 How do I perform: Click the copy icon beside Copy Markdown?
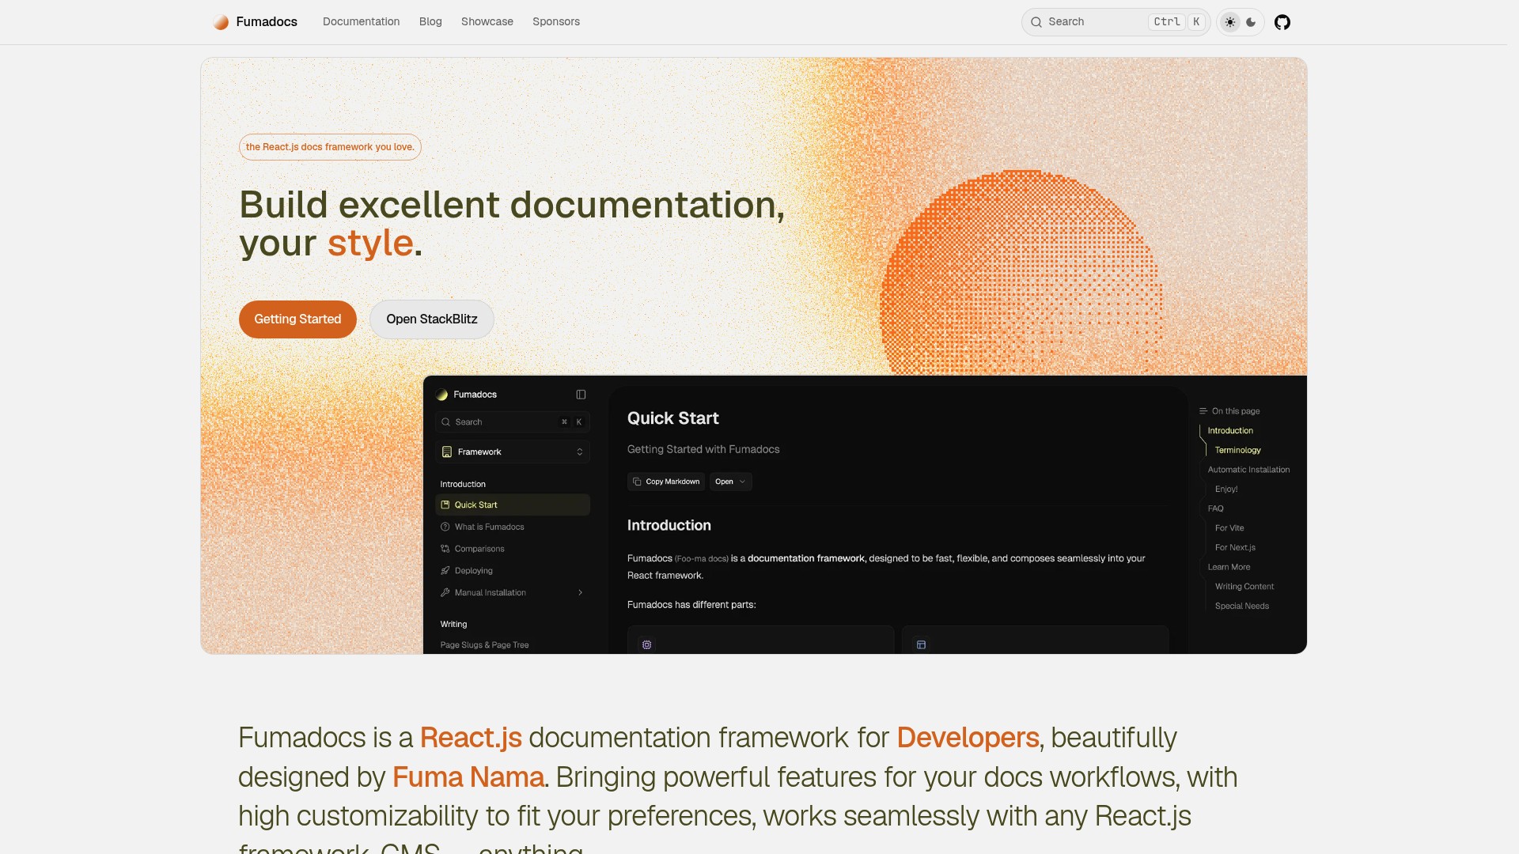tap(637, 482)
